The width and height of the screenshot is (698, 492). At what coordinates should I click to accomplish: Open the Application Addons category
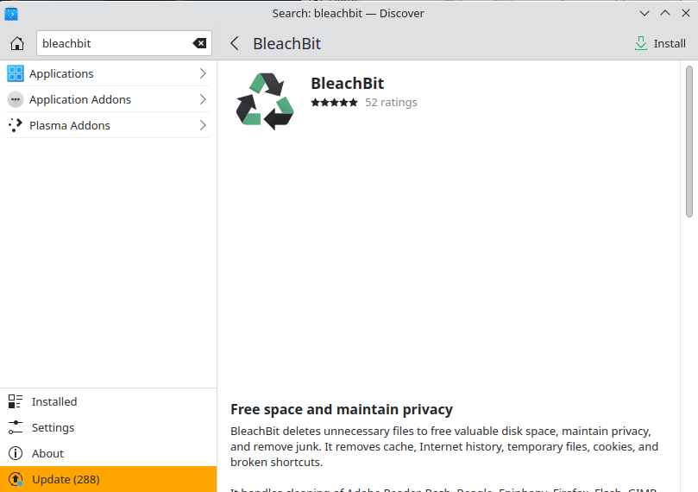click(x=108, y=99)
